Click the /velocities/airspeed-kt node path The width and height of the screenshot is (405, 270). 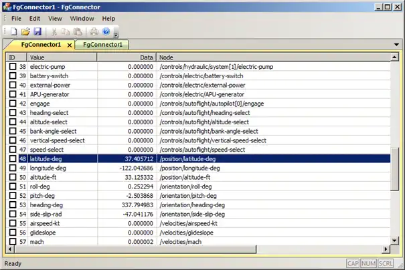point(188,223)
